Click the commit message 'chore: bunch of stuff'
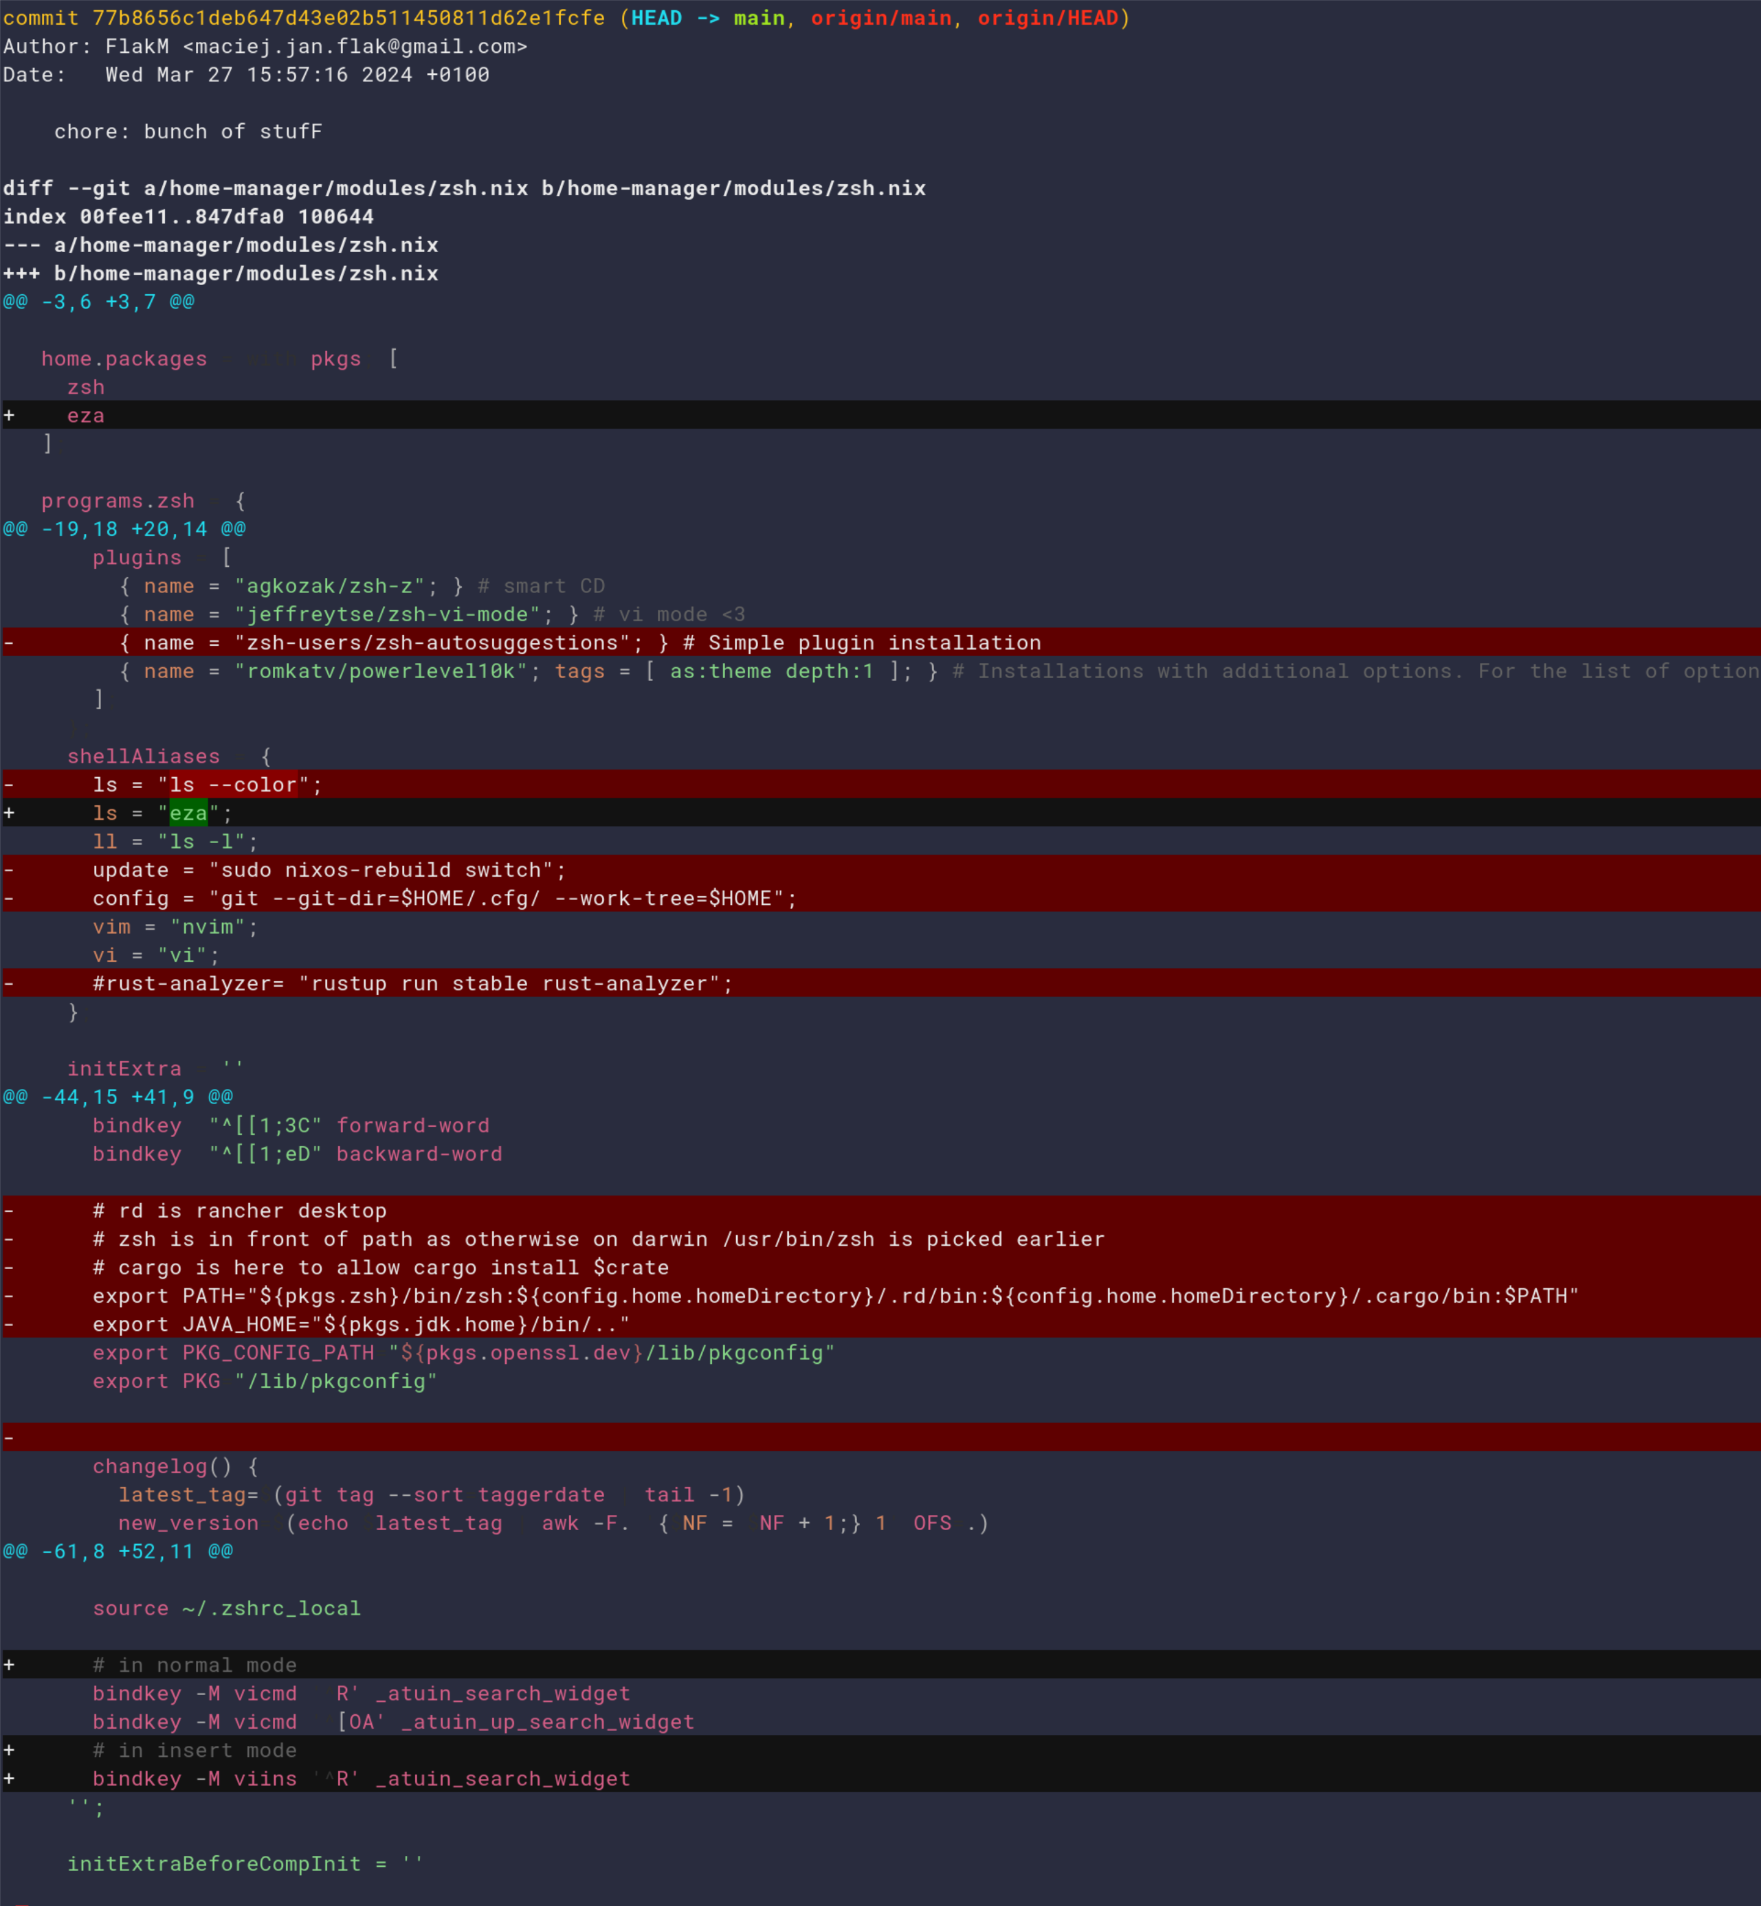Viewport: 1761px width, 1906px height. 188,131
